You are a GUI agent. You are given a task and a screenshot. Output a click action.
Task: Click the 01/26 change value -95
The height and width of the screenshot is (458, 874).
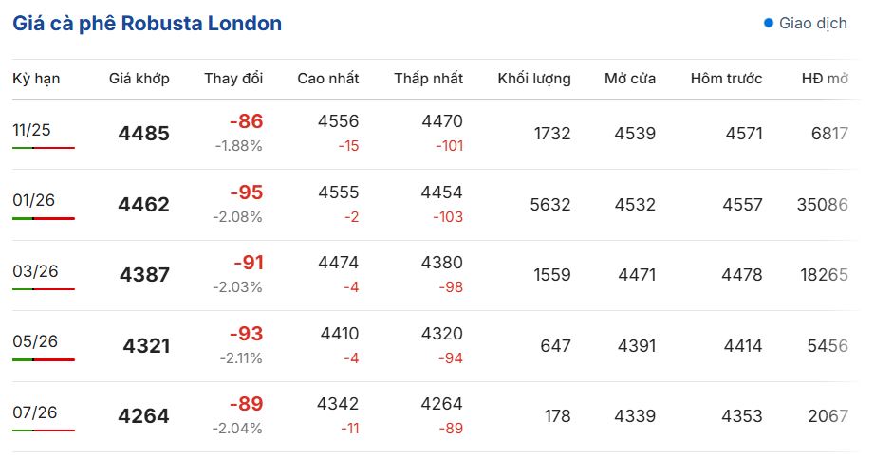246,192
